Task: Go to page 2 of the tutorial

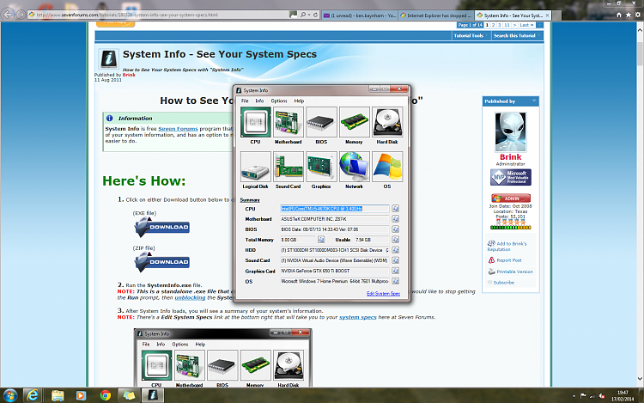Action: pyautogui.click(x=493, y=25)
